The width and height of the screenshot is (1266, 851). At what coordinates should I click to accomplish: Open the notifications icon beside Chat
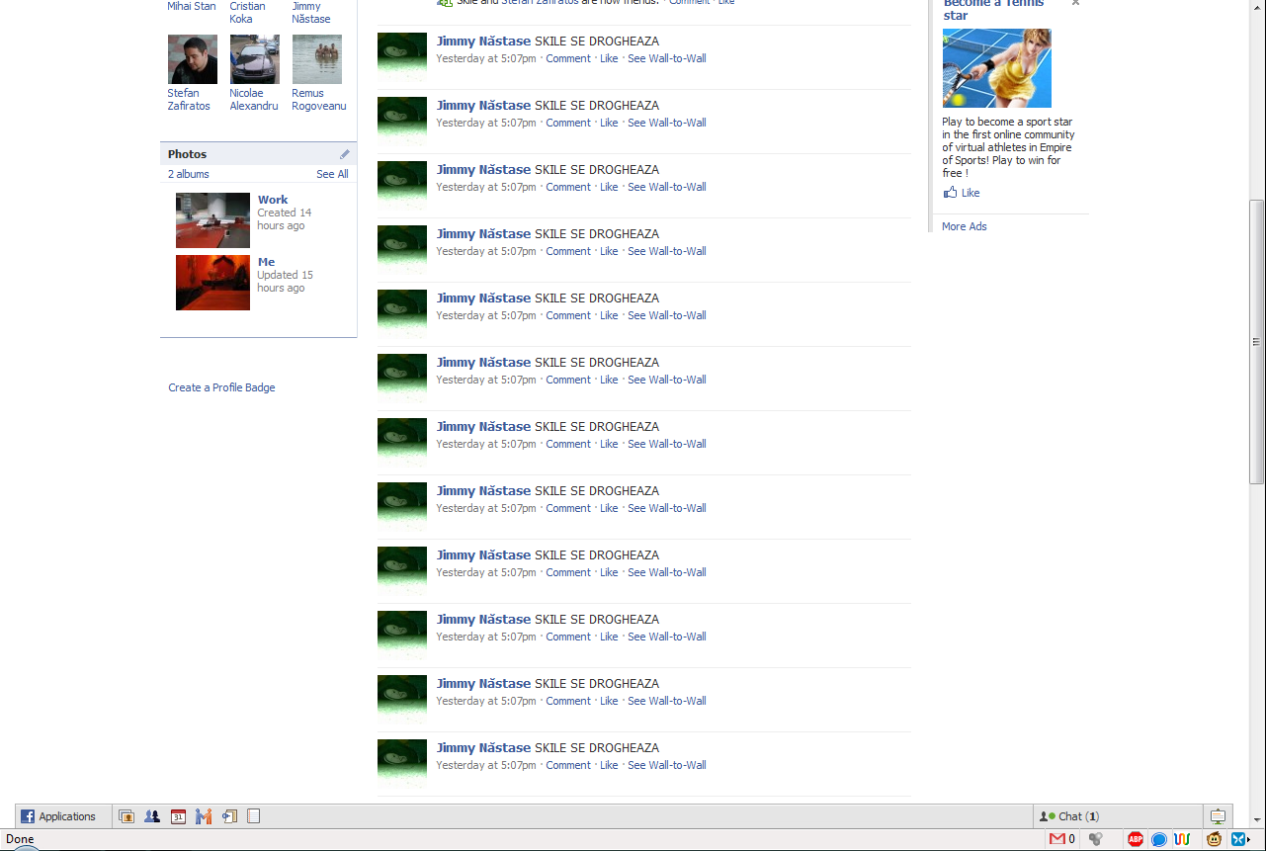click(x=1219, y=816)
